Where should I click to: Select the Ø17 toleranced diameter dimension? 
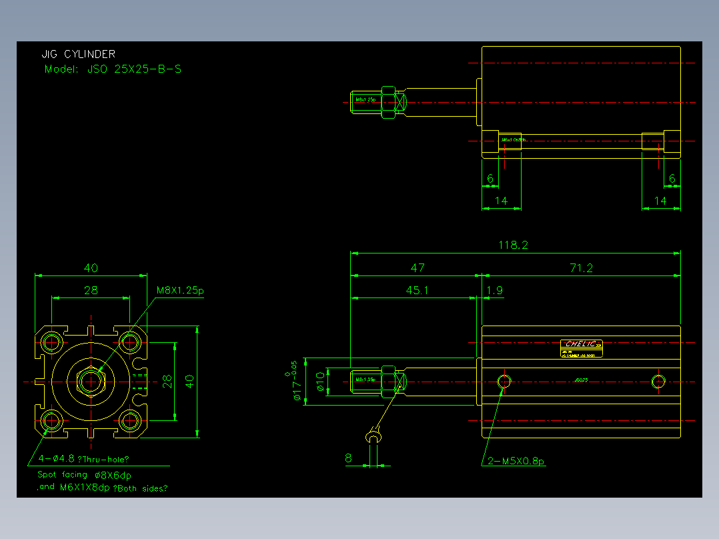(x=295, y=381)
